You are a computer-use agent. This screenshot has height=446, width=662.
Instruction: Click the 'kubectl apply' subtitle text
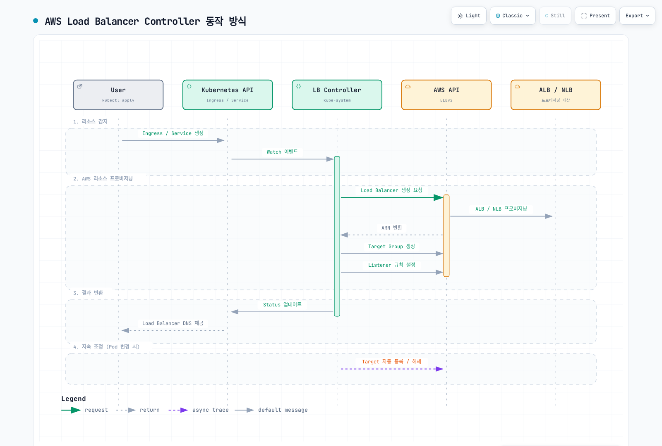click(x=118, y=100)
